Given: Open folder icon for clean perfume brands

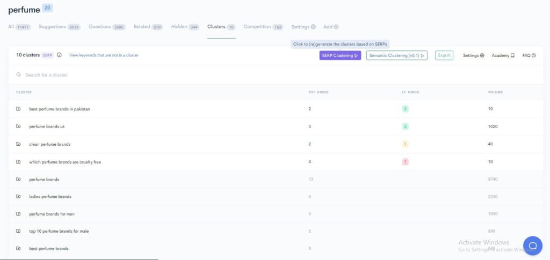Looking at the screenshot, I should pyautogui.click(x=18, y=144).
